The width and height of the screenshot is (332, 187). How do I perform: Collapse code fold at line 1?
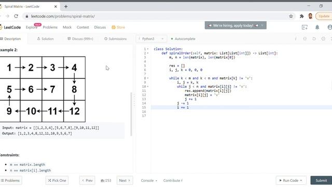click(148, 49)
